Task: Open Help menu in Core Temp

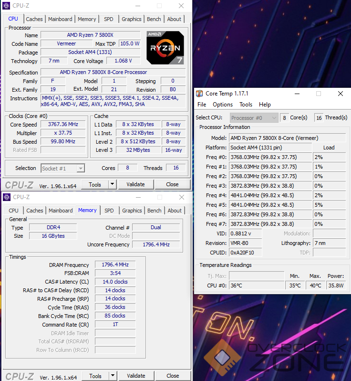Action: [x=265, y=105]
